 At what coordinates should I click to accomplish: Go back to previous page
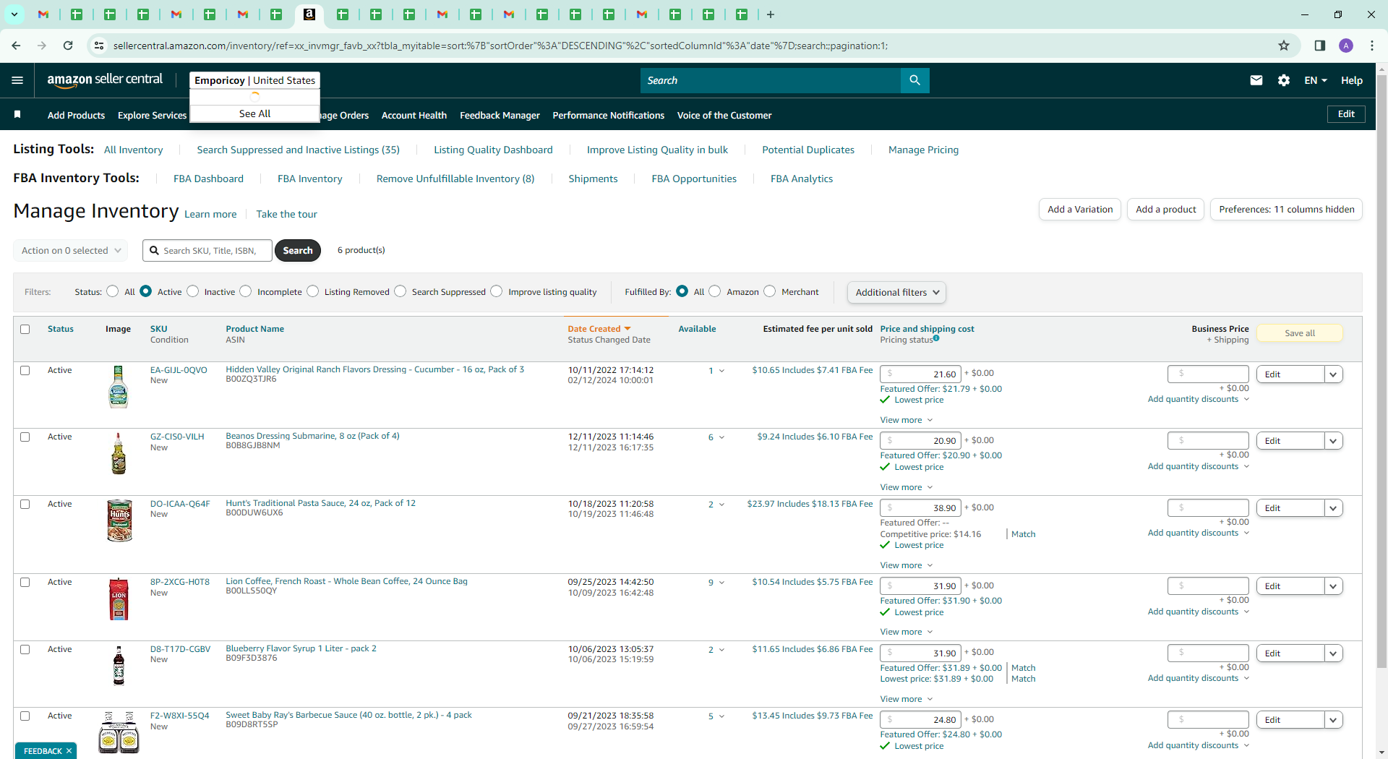(x=16, y=46)
